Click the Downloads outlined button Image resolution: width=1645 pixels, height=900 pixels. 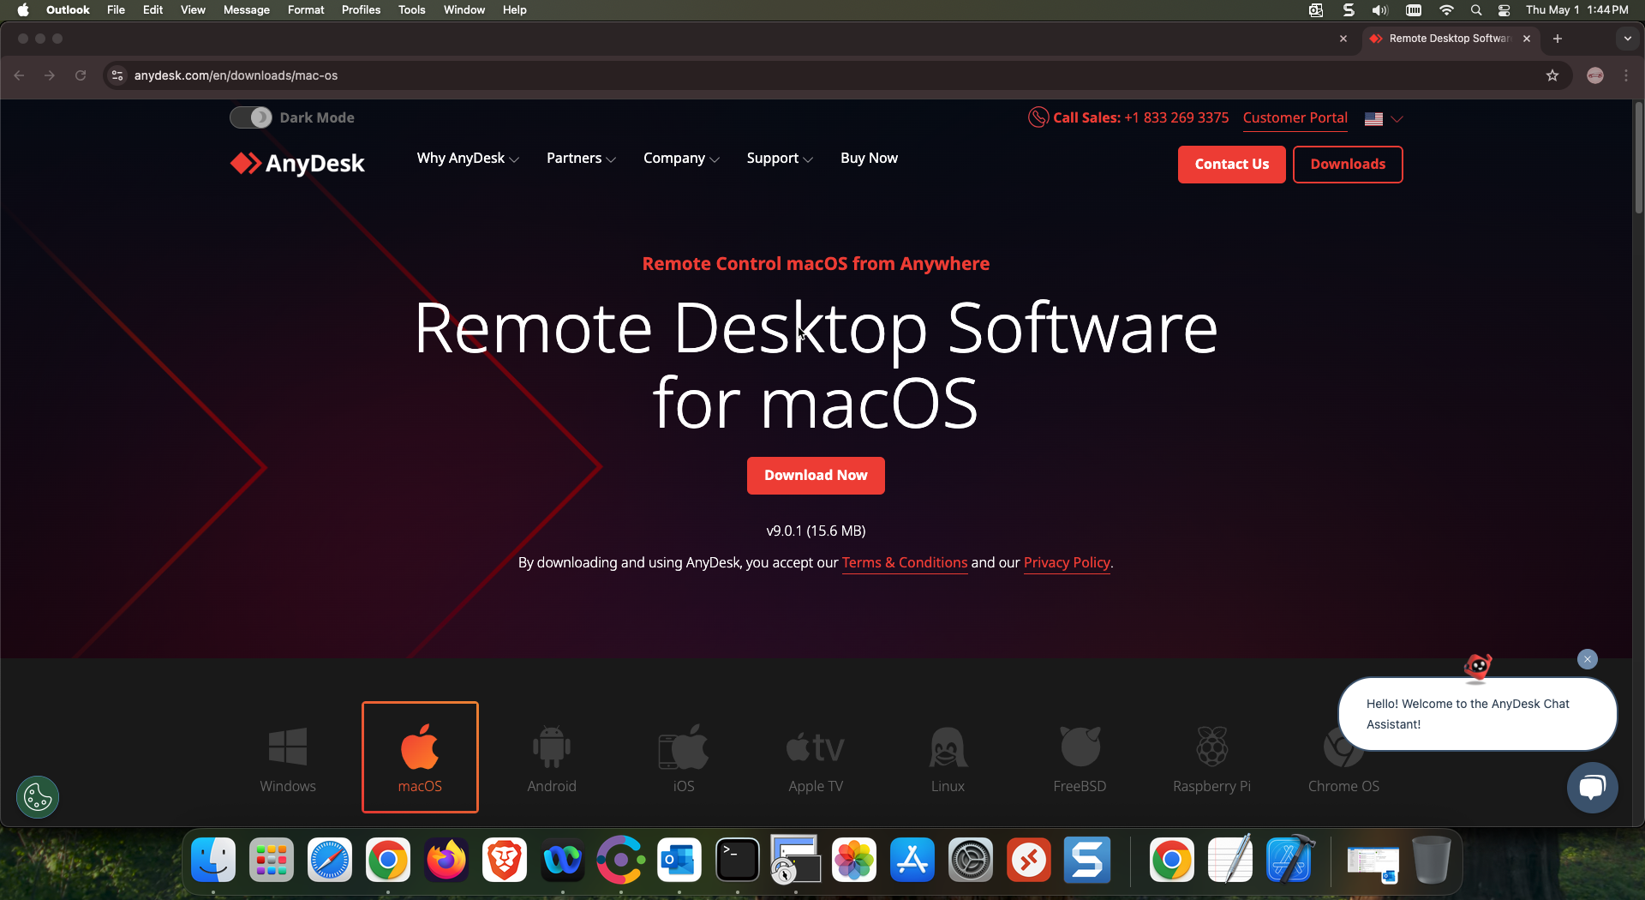point(1348,165)
